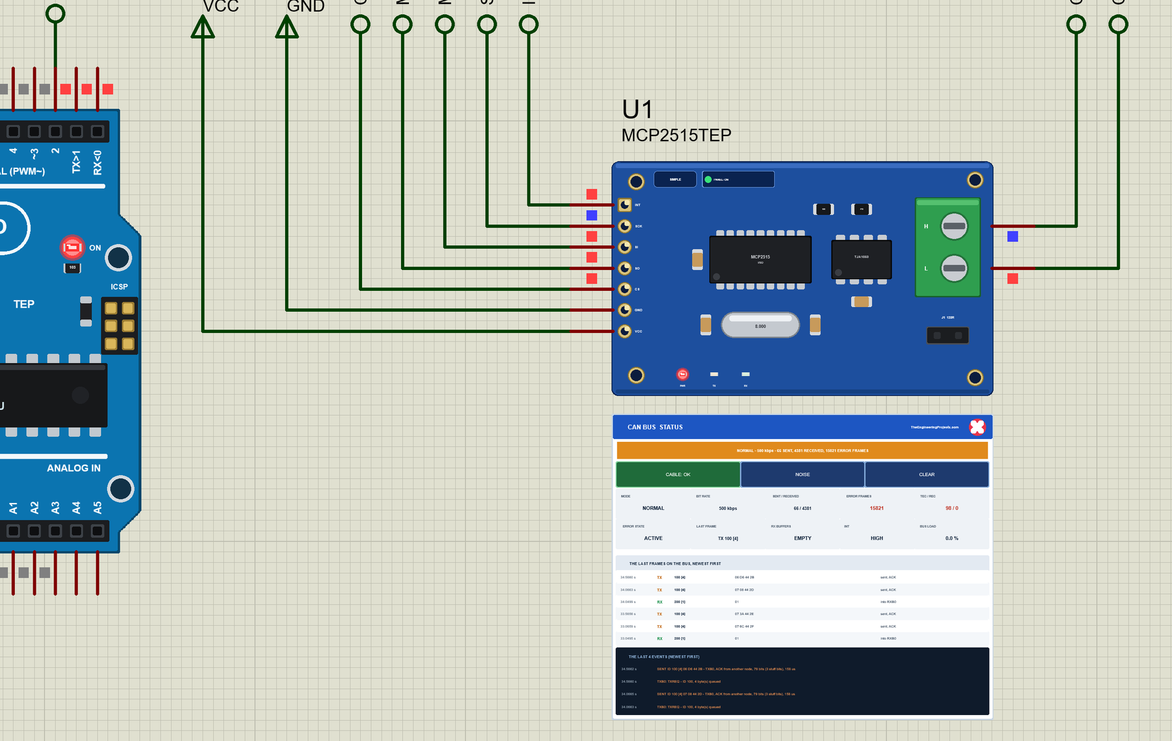Click the red logic state indicator on CAN L pin

[x=1012, y=278]
